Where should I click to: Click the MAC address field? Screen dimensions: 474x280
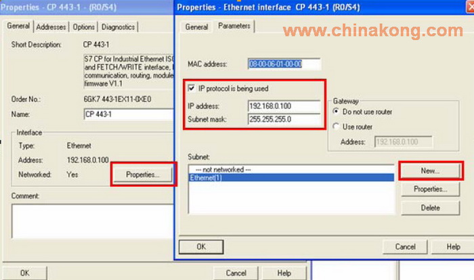pos(284,64)
